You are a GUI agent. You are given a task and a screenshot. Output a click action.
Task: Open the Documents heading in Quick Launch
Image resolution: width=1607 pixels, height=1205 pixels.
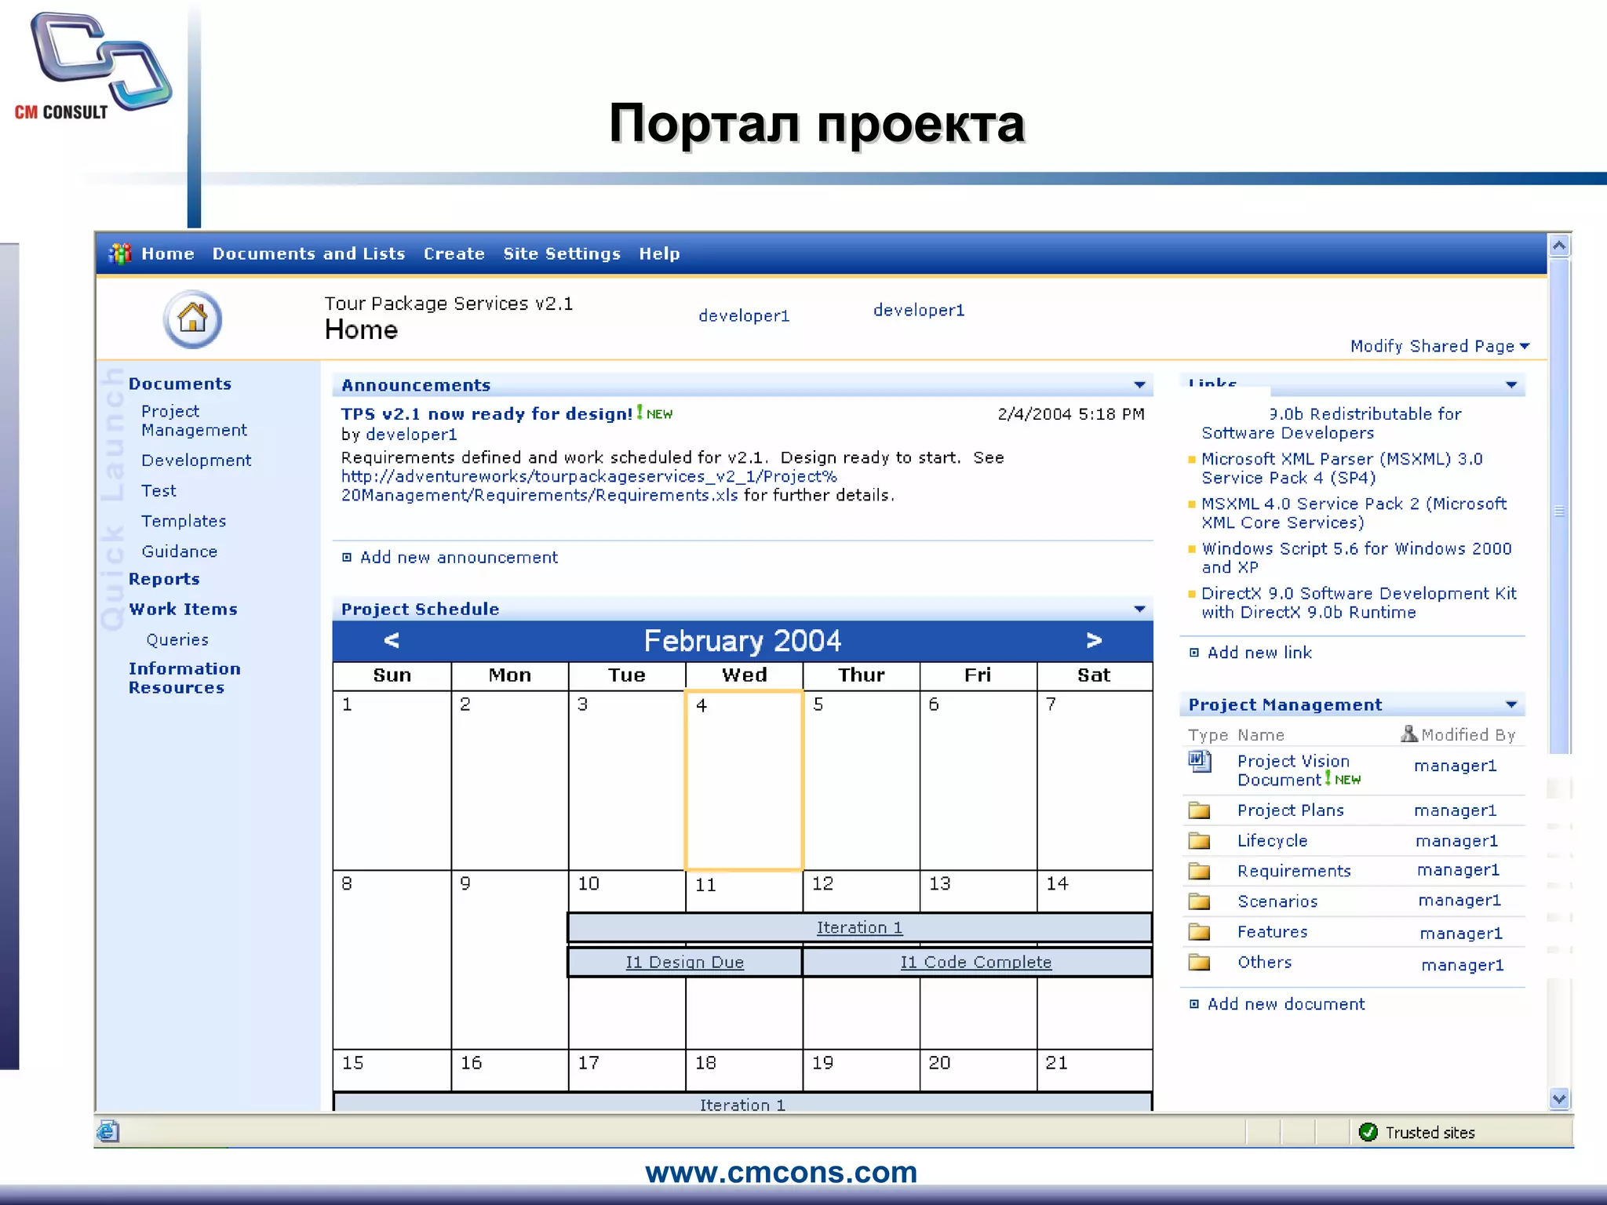[x=180, y=384]
